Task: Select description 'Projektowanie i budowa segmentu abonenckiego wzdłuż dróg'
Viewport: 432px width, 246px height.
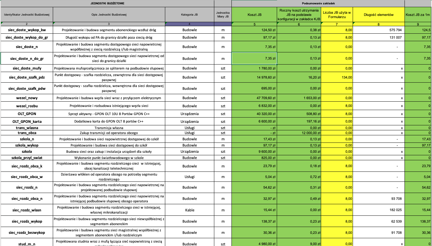Action: [x=109, y=30]
